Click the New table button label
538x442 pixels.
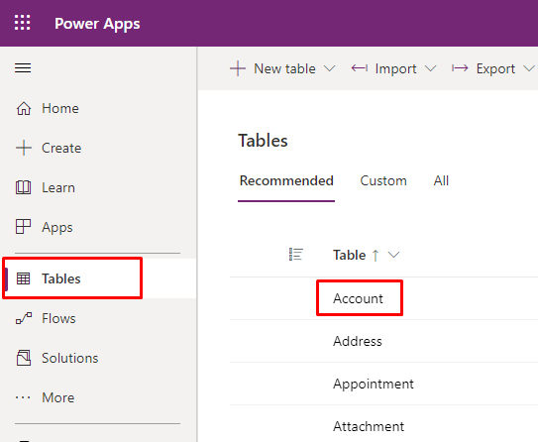coord(284,68)
